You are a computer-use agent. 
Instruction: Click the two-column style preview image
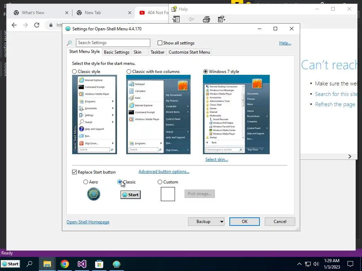point(158,115)
